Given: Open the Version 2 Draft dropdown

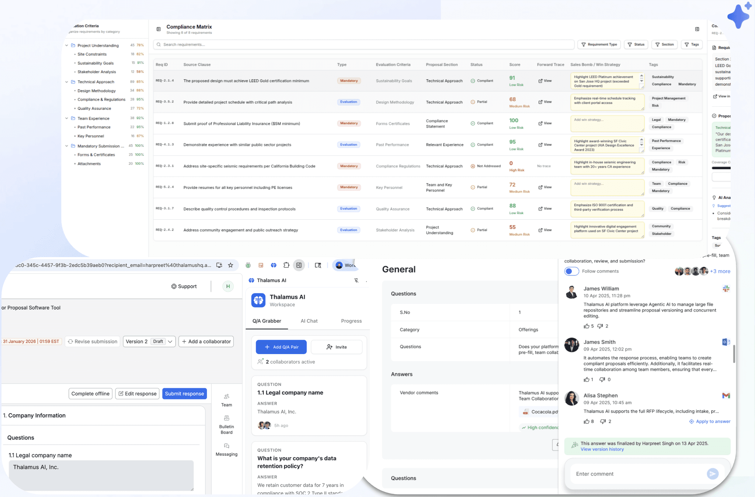Looking at the screenshot, I should coord(149,342).
